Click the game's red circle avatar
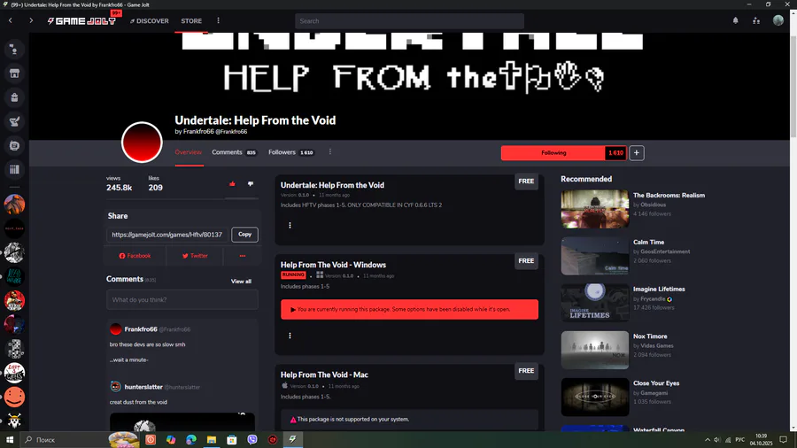Viewport: 797px width, 448px height. click(142, 143)
